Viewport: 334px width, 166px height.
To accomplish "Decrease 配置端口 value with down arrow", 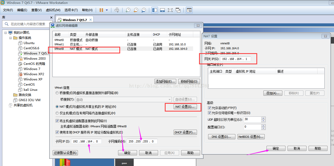I will 263,128.
